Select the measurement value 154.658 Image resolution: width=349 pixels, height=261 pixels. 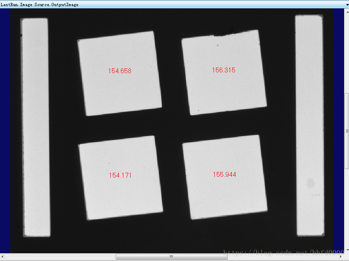click(x=120, y=71)
